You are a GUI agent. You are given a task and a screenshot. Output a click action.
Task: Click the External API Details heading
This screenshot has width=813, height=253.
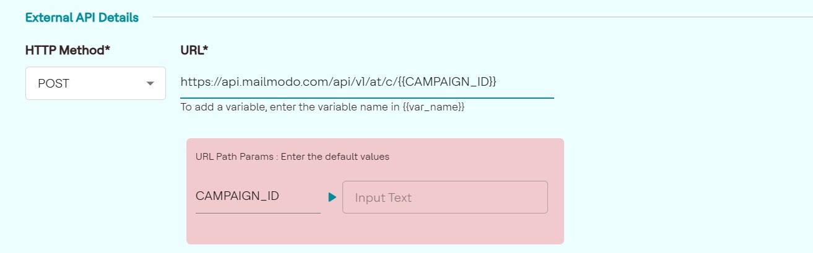click(82, 17)
